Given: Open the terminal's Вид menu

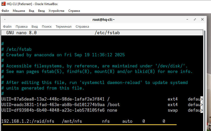Looking at the screenshot, I should pyautogui.click(x=35, y=27).
